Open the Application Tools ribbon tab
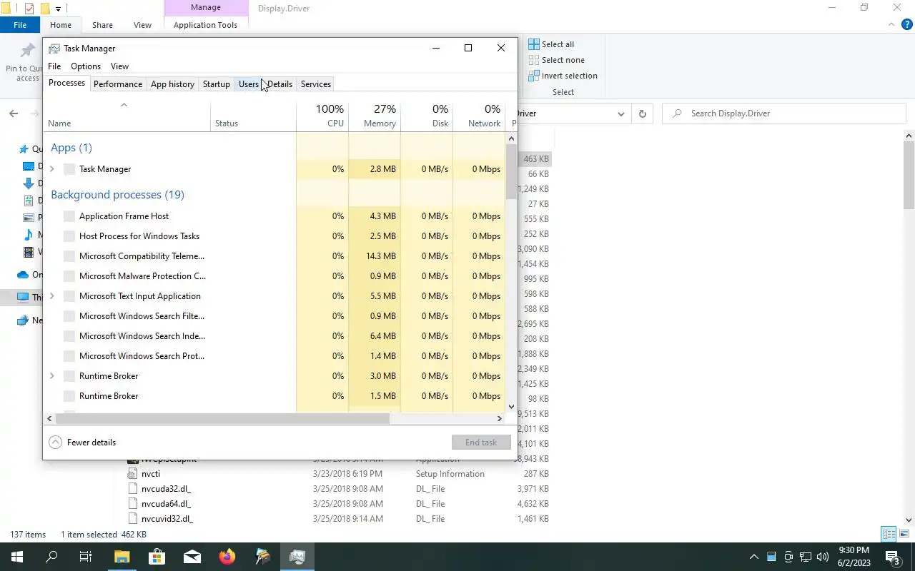 tap(205, 25)
